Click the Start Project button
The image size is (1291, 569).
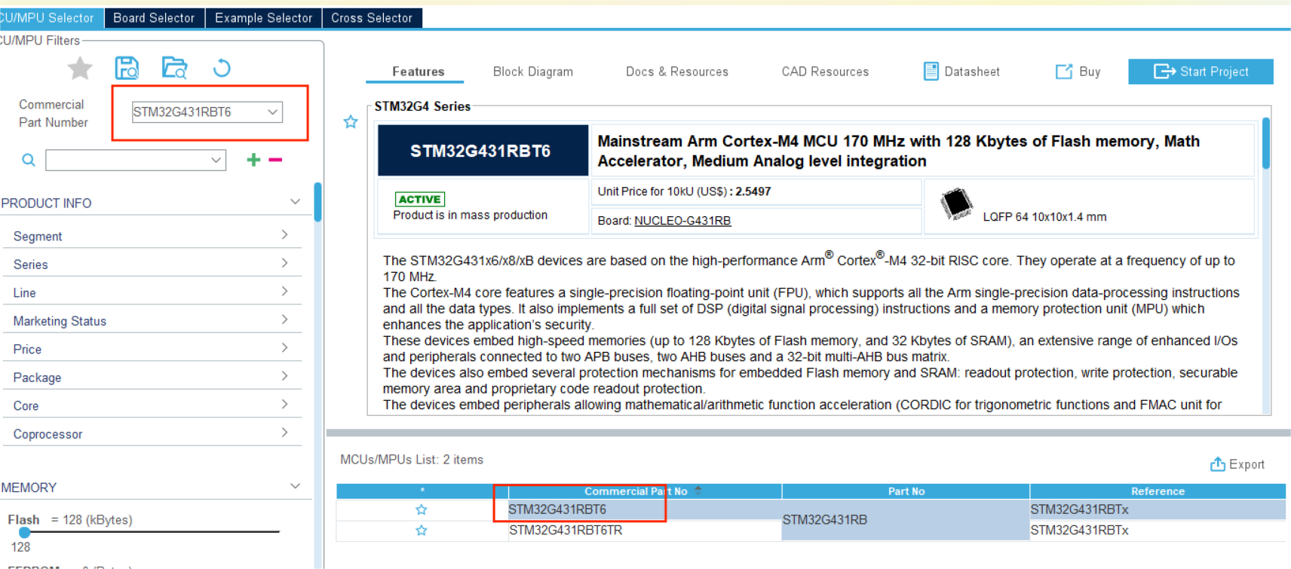click(1201, 72)
